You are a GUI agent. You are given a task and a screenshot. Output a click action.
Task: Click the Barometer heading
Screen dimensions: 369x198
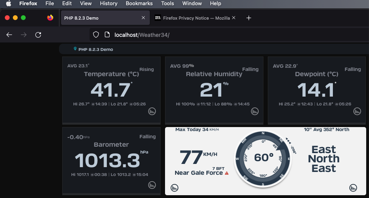click(x=111, y=144)
